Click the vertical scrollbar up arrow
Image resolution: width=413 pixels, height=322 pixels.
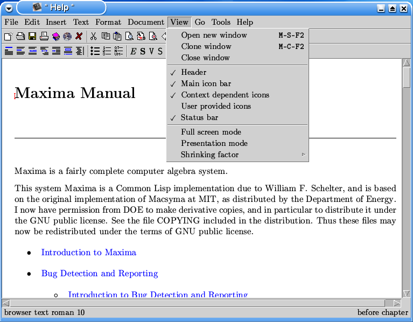point(407,62)
